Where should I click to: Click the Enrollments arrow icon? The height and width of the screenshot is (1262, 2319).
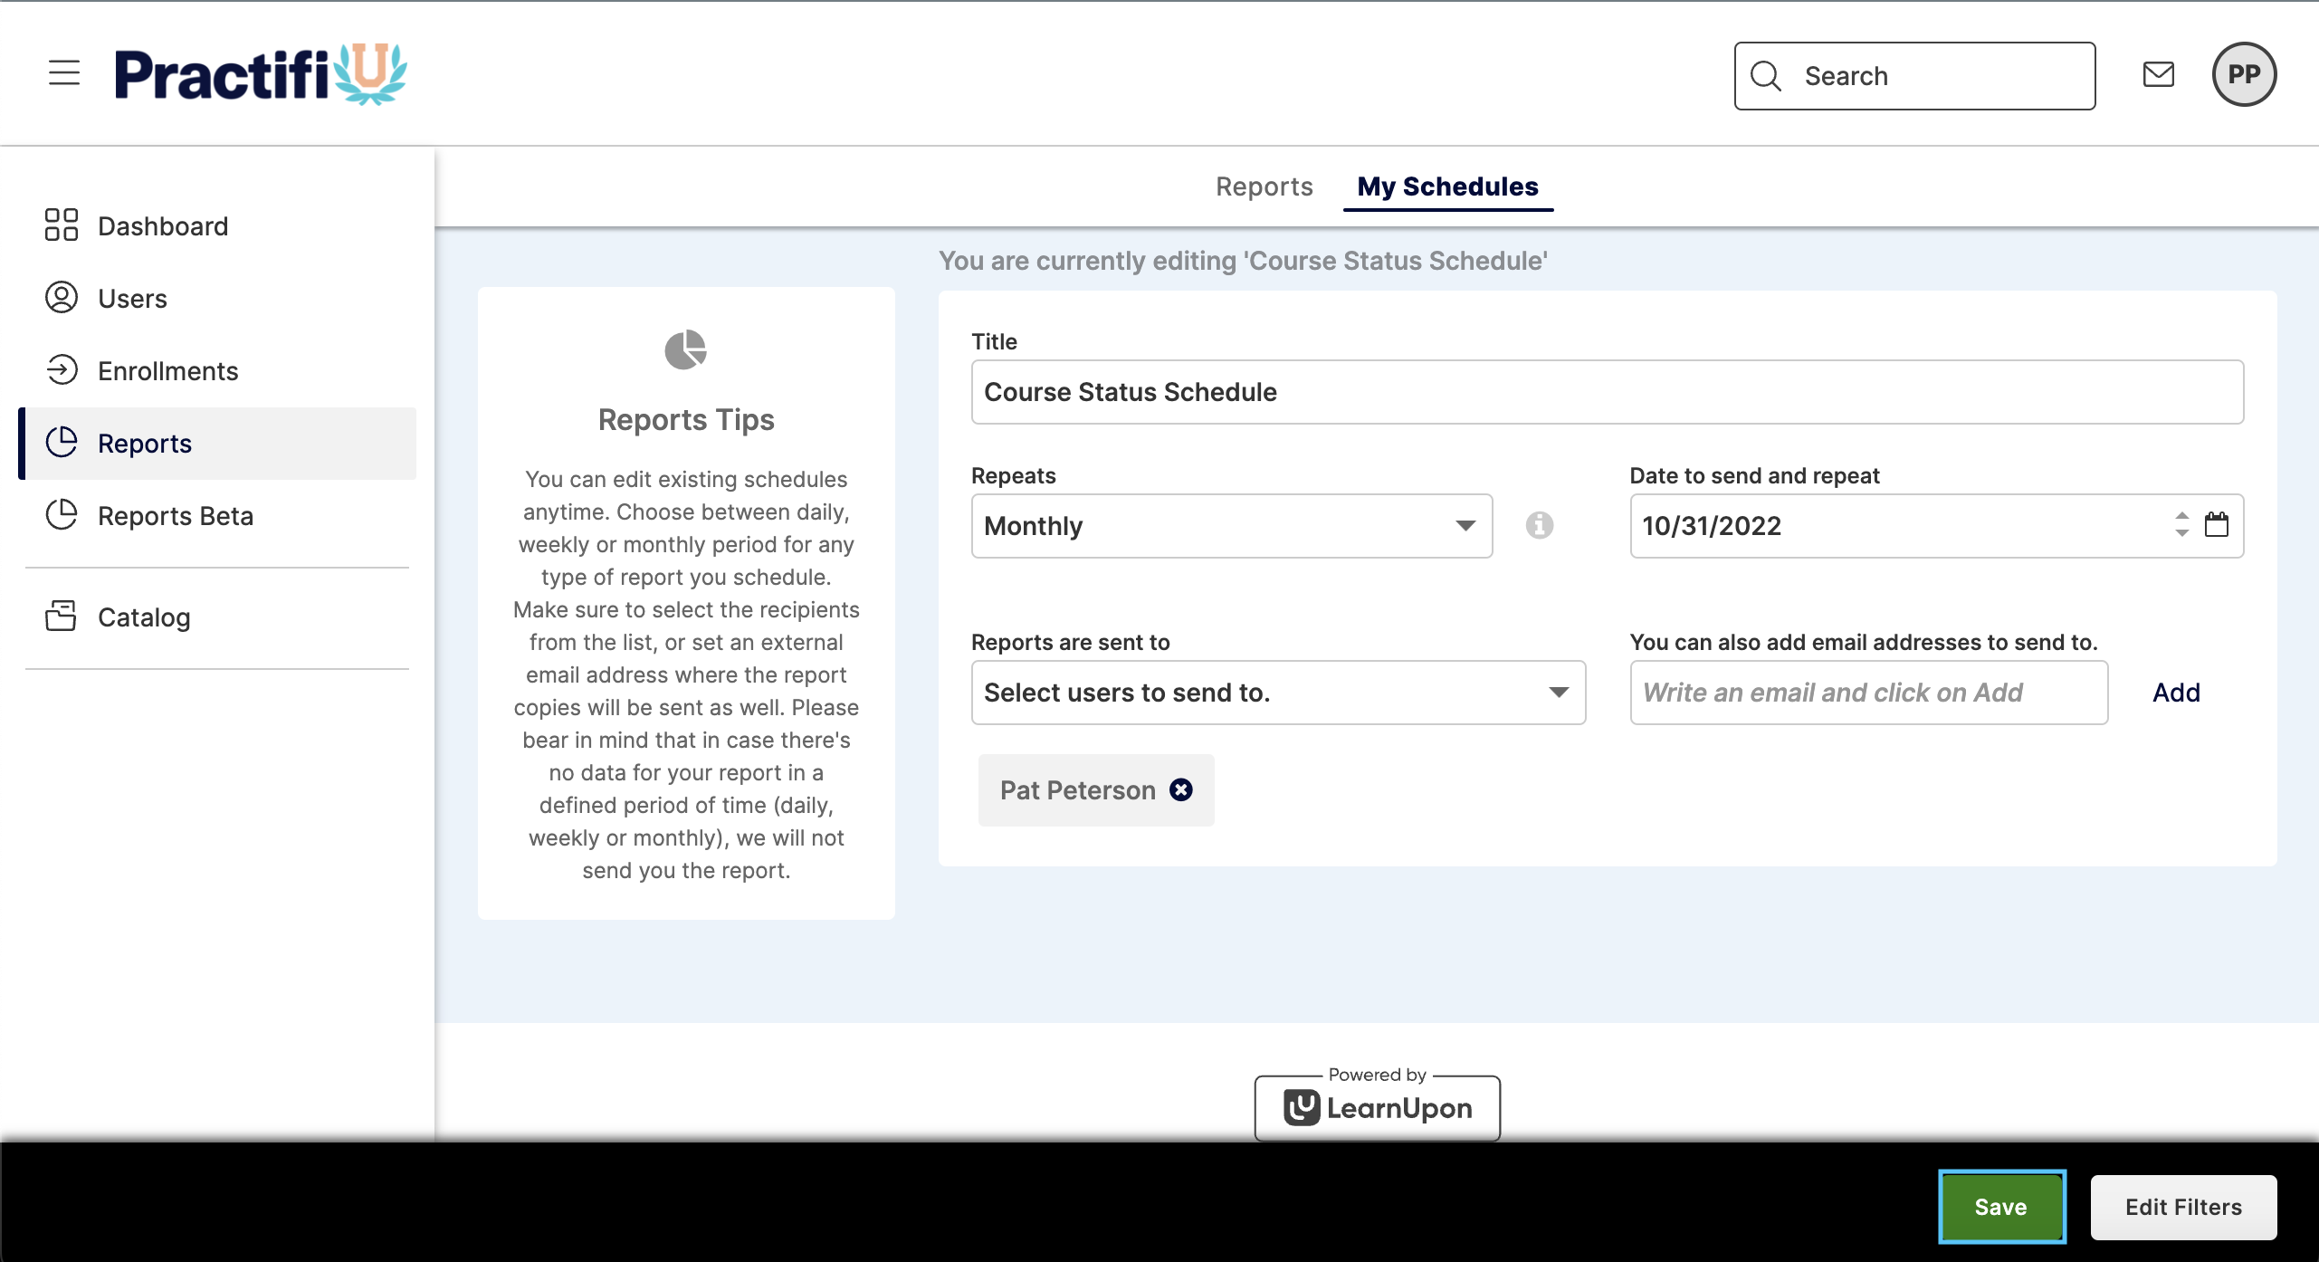[62, 369]
